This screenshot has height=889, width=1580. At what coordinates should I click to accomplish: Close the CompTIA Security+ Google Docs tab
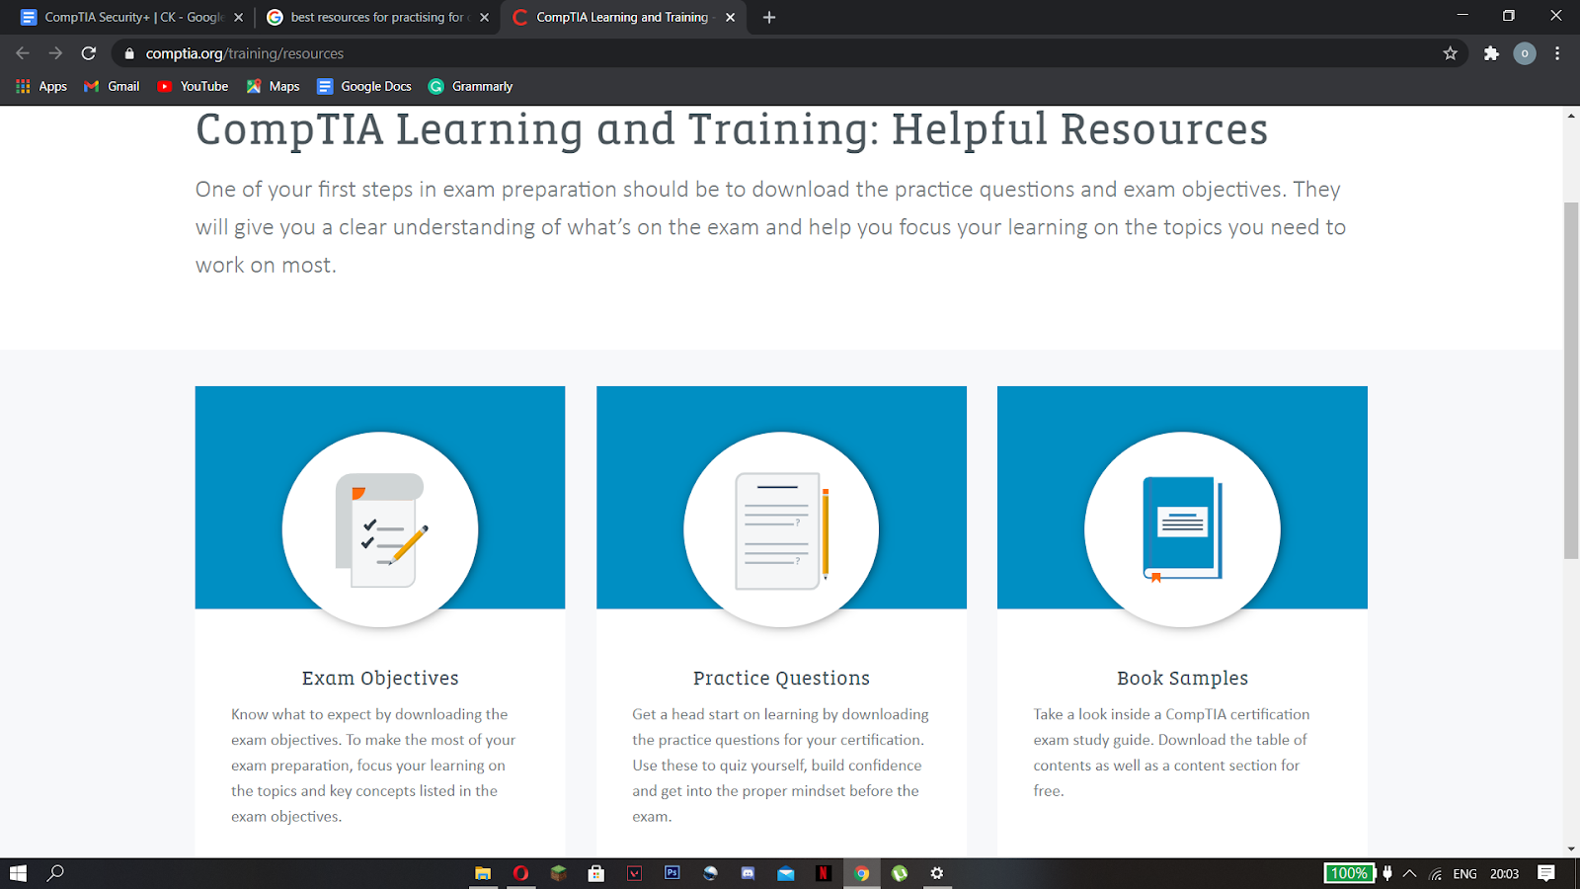pos(238,17)
